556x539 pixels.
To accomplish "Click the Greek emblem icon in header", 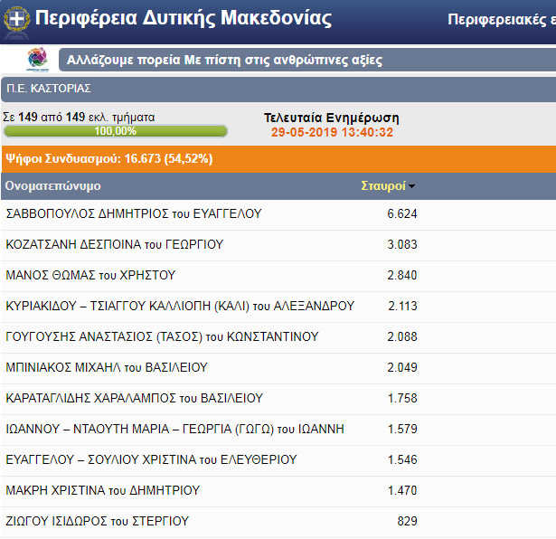I will point(16,19).
